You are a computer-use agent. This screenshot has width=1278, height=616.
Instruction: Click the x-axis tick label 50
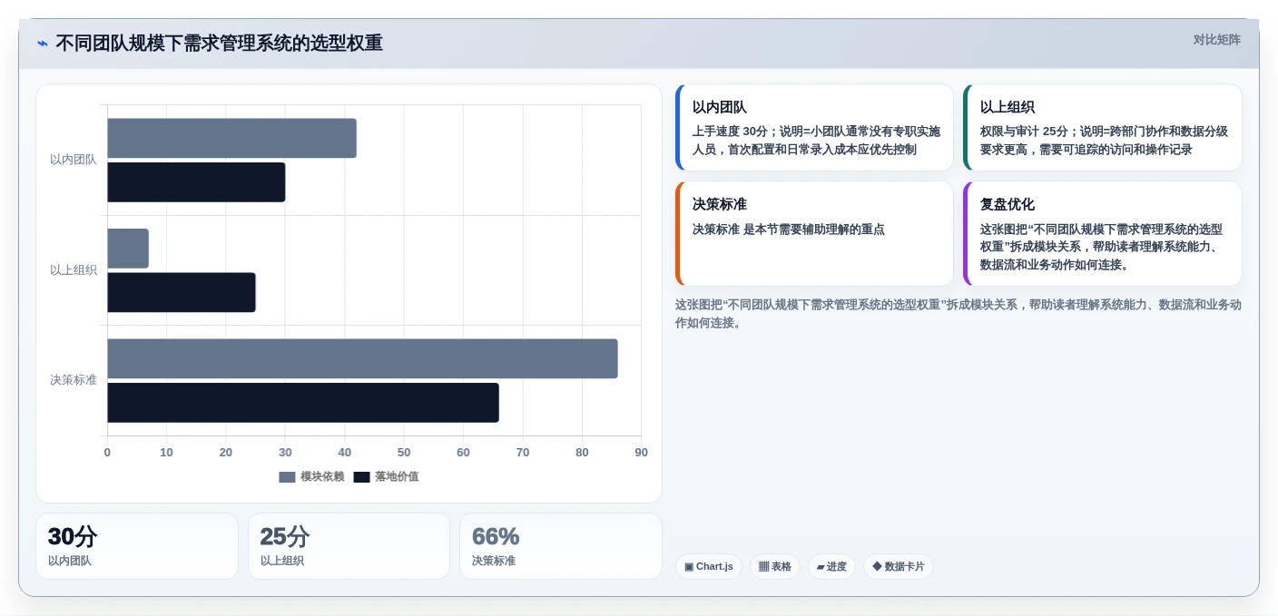404,453
